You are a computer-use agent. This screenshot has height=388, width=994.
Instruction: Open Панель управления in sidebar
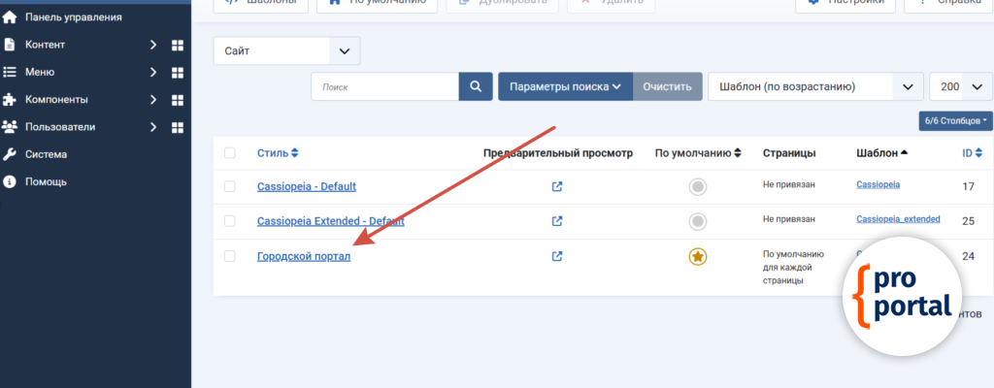(73, 16)
